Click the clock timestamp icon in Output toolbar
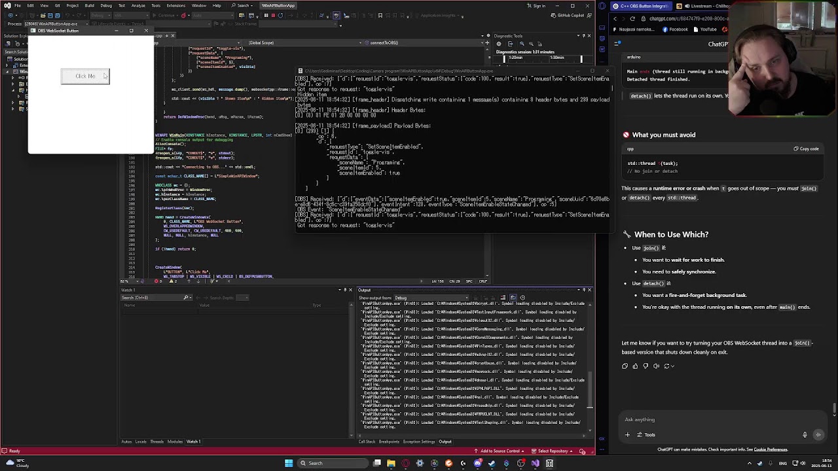Viewport: 838px width, 471px height. pos(522,298)
